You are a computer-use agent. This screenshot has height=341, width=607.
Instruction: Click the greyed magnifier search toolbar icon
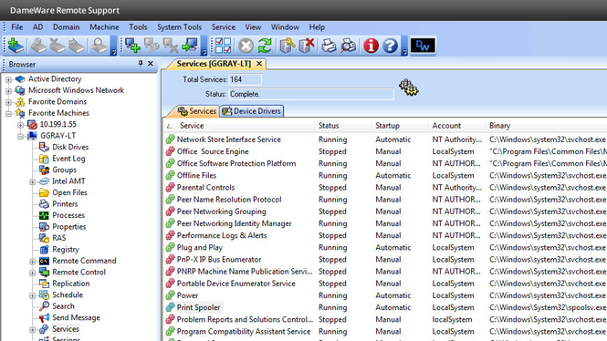[99, 46]
